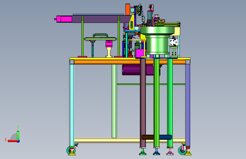This screenshot has height=159, width=246.
Task: Select the magenta coupling below the tray
Action: 109,44
